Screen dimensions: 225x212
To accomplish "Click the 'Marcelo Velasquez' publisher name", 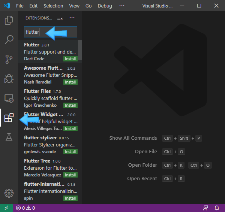I will tap(42, 175).
